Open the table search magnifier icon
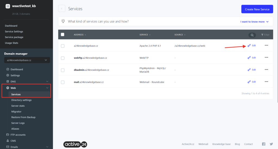This screenshot has width=278, height=149. (252, 35)
